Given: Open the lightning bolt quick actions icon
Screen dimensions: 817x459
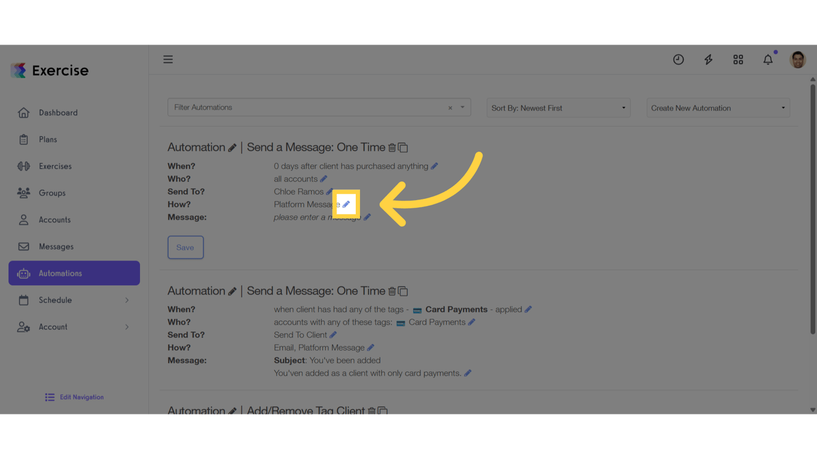Looking at the screenshot, I should click(708, 59).
